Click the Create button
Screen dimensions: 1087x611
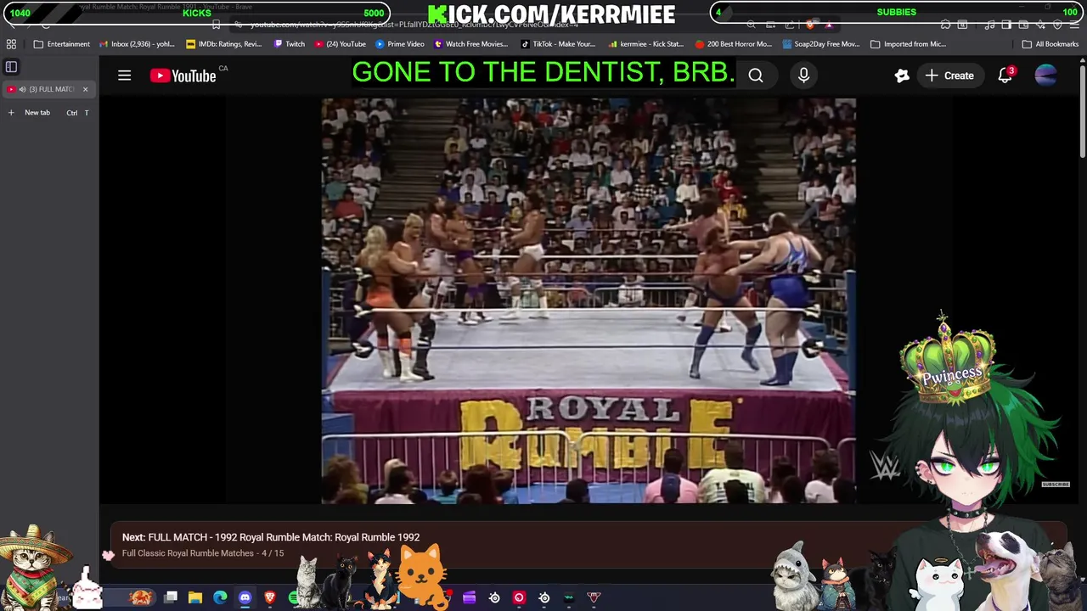pos(949,76)
